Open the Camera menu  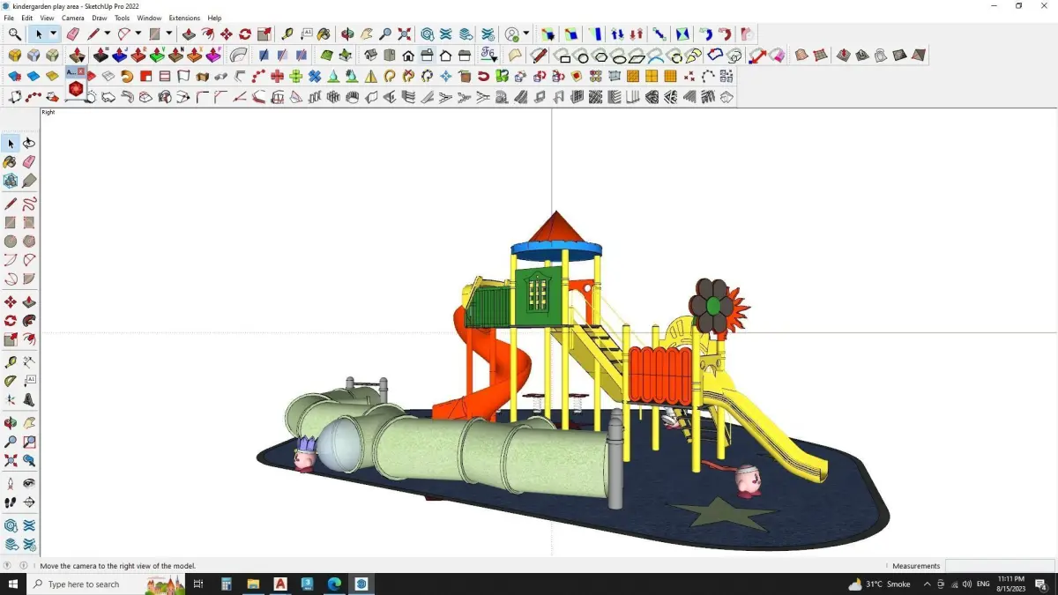(73, 18)
